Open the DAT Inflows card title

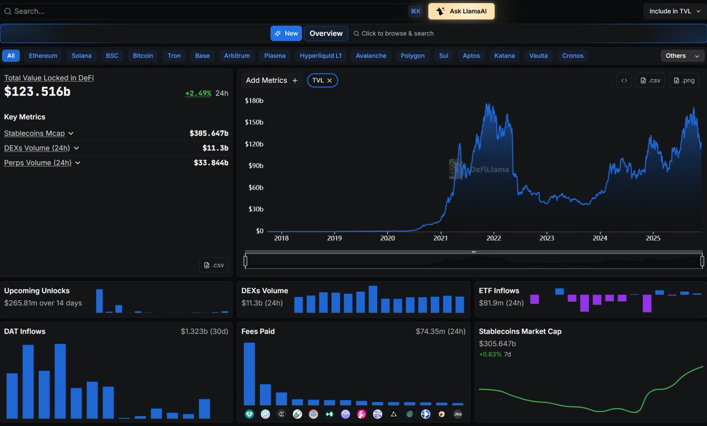point(25,331)
